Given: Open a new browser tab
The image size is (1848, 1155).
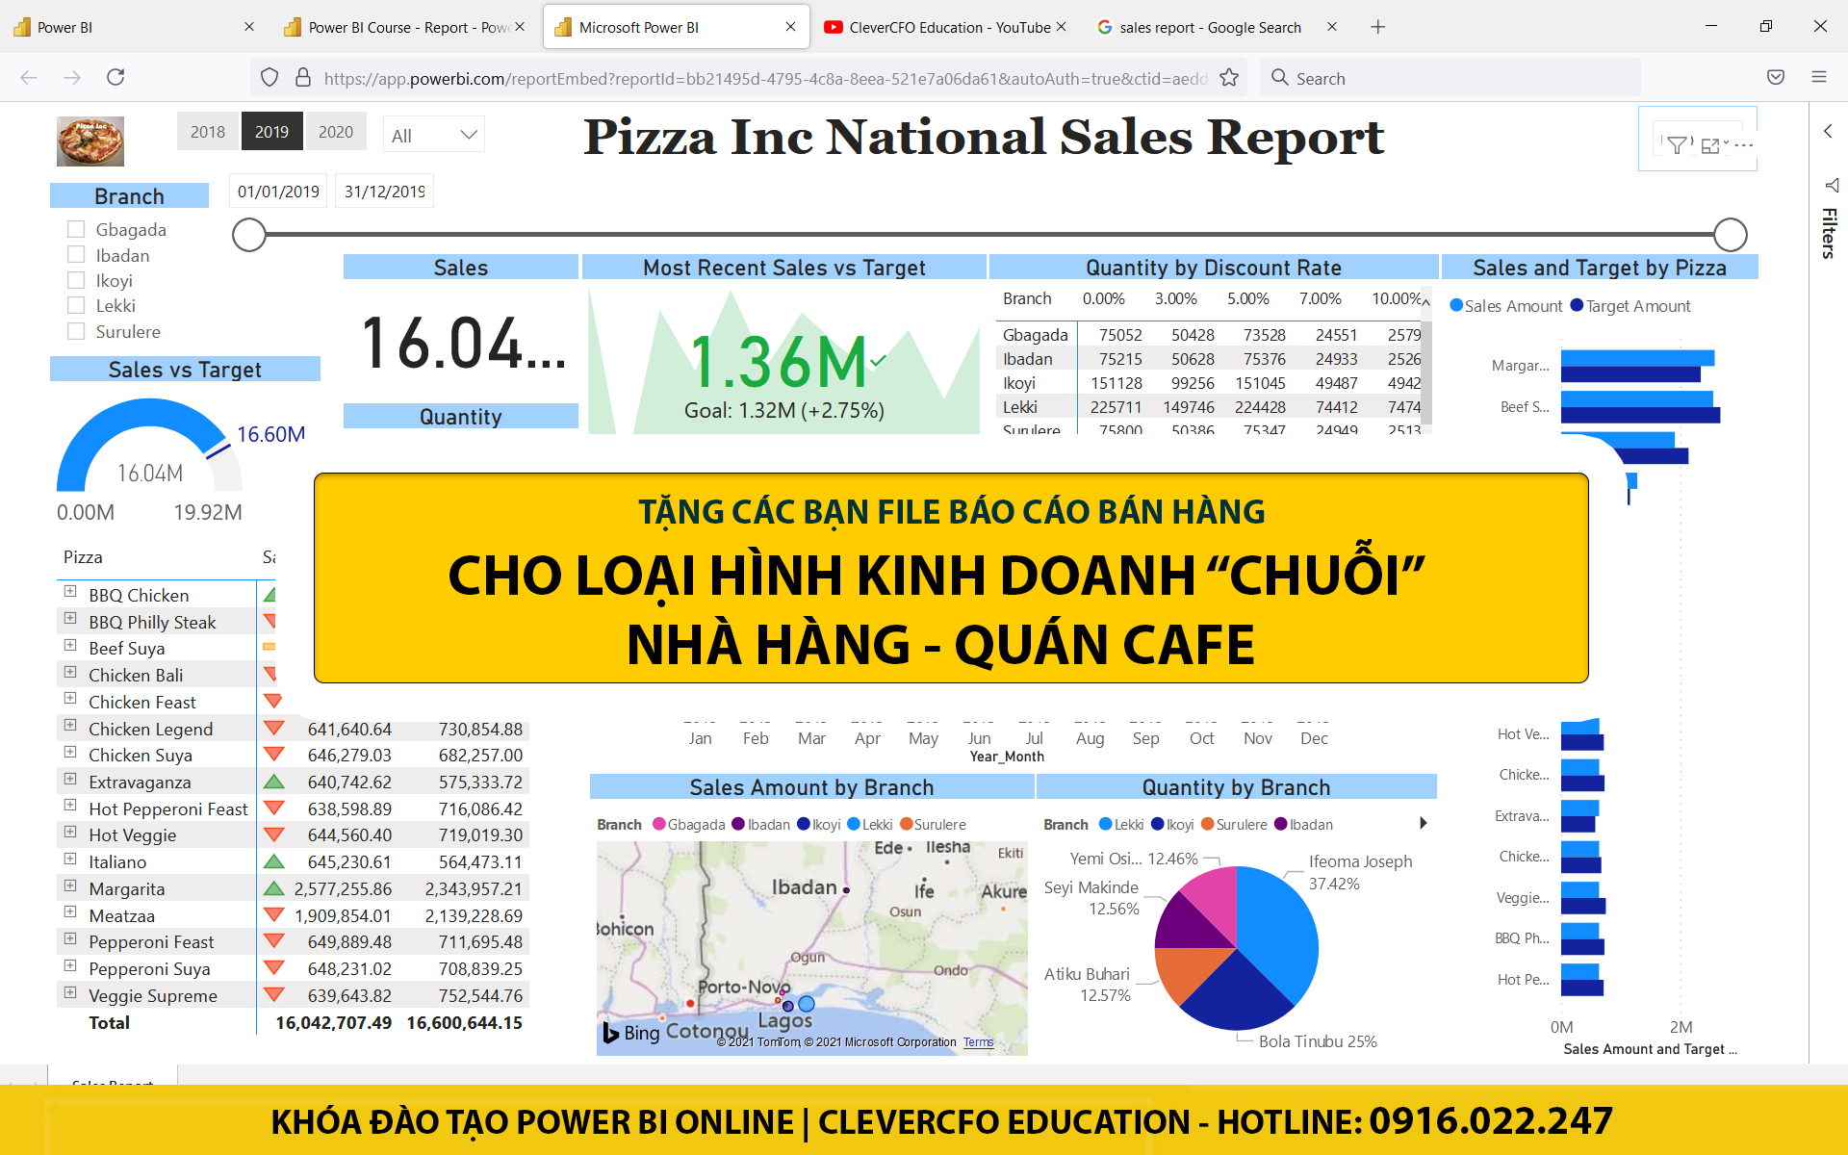Looking at the screenshot, I should tap(1378, 27).
